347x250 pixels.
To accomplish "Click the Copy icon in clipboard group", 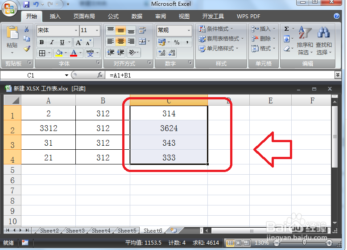I will point(27,39).
